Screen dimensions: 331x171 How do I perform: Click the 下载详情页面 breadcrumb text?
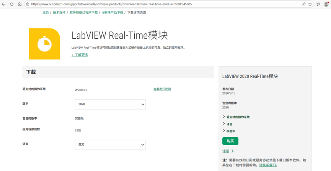pyautogui.click(x=137, y=13)
